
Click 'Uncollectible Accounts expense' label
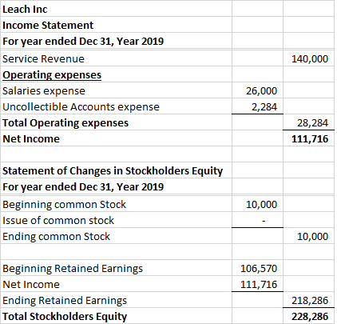(x=81, y=107)
